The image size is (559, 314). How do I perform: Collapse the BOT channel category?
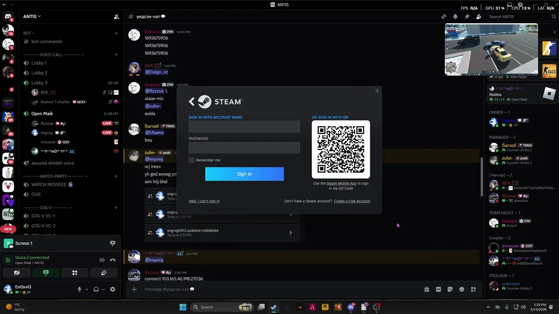click(x=29, y=33)
